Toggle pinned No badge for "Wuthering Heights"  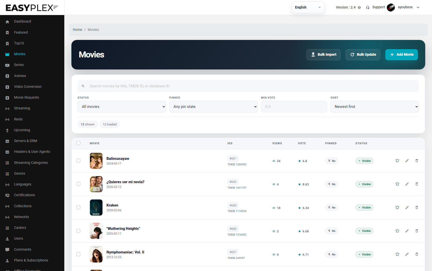tap(332, 231)
